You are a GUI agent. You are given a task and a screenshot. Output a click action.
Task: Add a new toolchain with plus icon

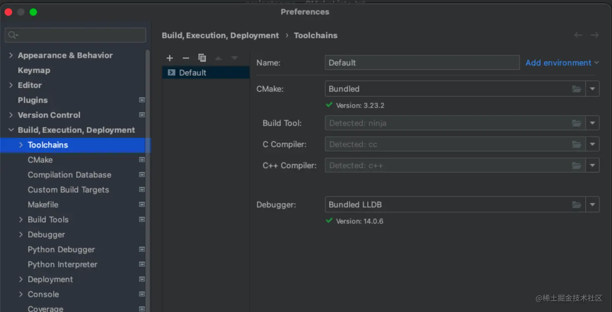point(170,58)
